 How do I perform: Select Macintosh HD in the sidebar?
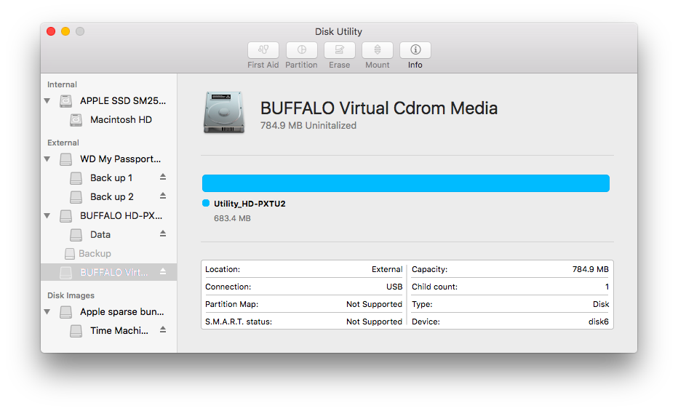point(121,120)
